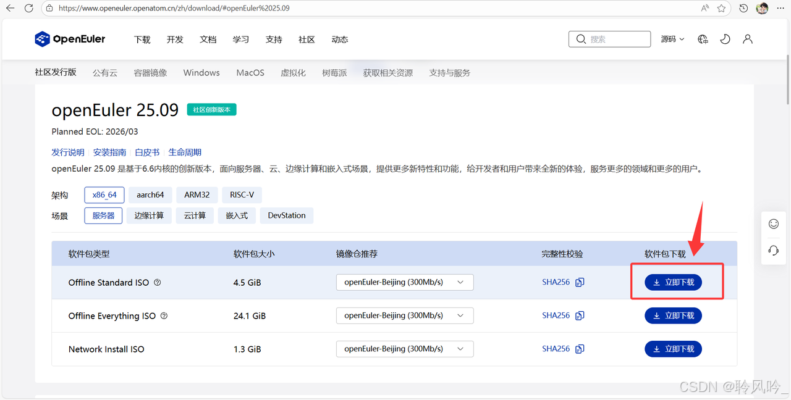Open the 白皮书 link
Viewport: 791px width, 400px height.
(x=147, y=152)
